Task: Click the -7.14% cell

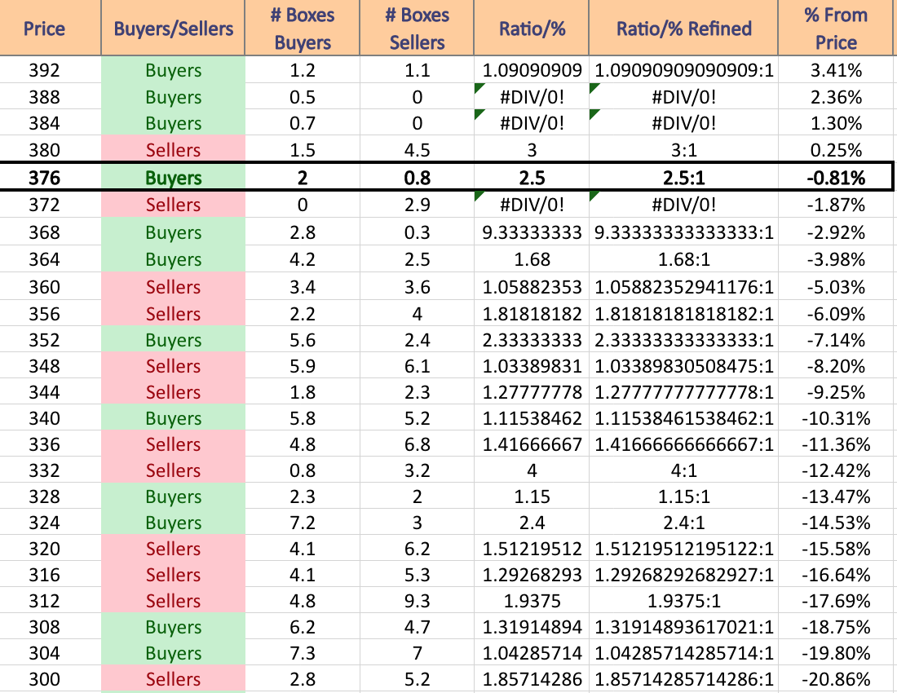Action: pos(836,340)
